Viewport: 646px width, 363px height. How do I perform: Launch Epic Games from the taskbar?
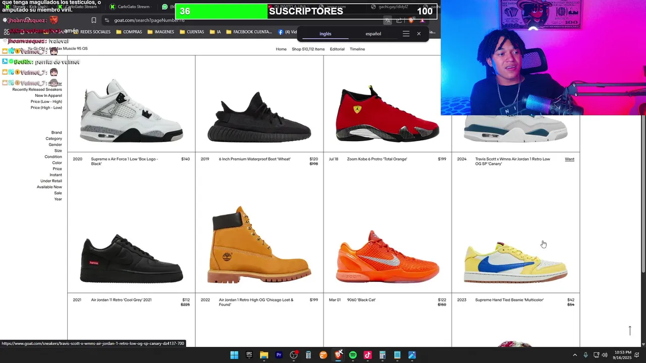click(x=249, y=355)
